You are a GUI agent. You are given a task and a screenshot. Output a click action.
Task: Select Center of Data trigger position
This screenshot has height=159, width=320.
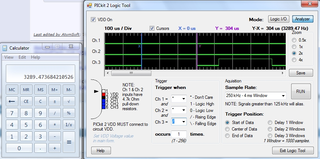point(227,129)
